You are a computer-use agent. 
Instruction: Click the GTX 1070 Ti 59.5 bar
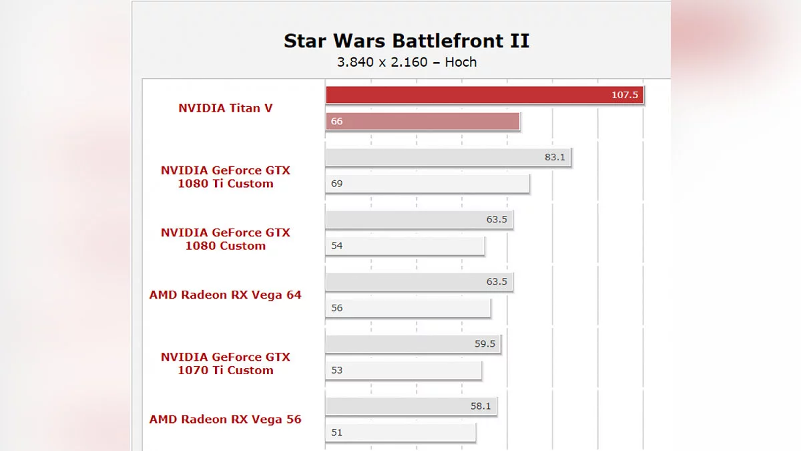(413, 343)
